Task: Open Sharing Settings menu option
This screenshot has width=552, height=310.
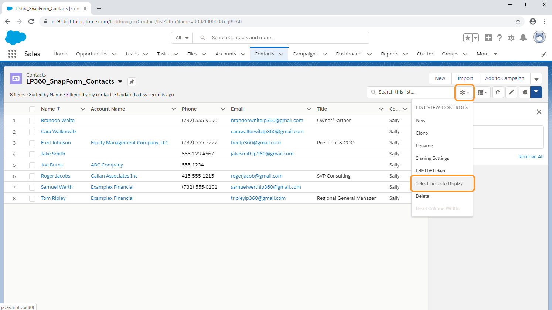Action: click(x=442, y=158)
